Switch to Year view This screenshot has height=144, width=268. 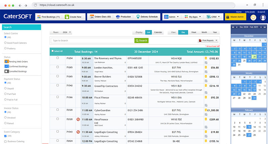click(215, 32)
